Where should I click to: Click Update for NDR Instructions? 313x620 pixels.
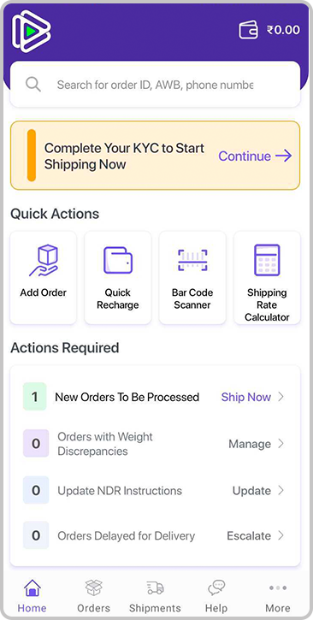click(251, 491)
